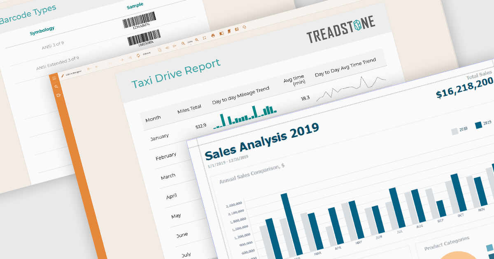494x259 pixels.
Task: Jump to the last report page
Action: pyautogui.click(x=130, y=58)
